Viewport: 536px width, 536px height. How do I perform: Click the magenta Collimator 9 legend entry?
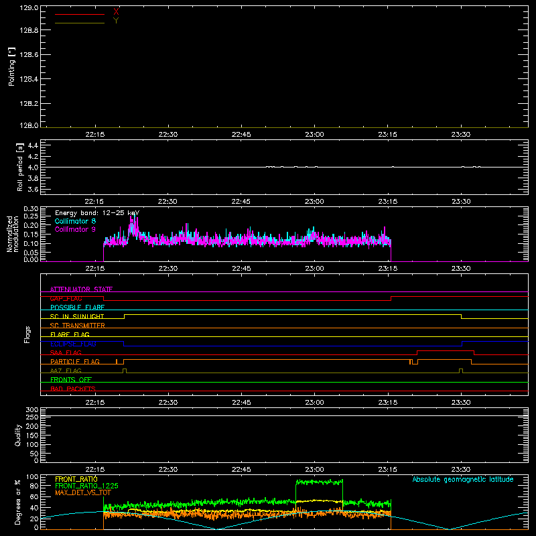[75, 229]
